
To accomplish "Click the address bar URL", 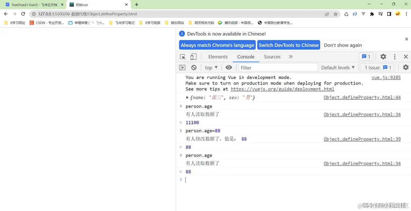I will point(87,14).
